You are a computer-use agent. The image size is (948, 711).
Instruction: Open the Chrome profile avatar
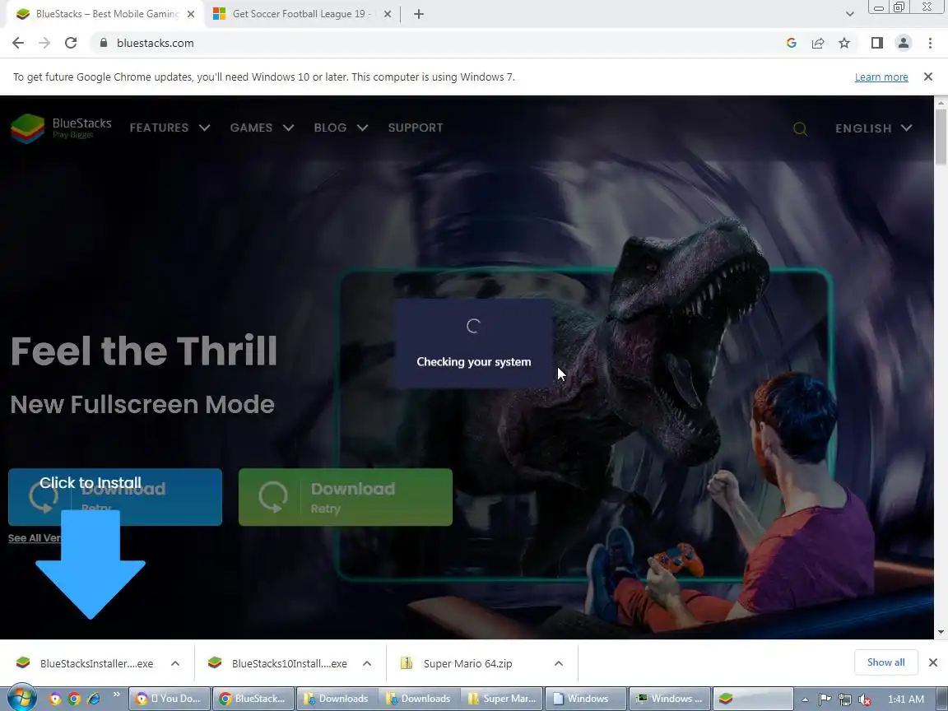click(904, 43)
